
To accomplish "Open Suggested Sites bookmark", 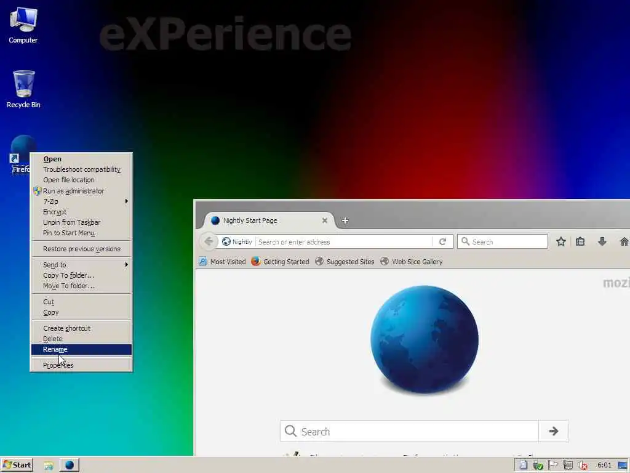I will [345, 261].
